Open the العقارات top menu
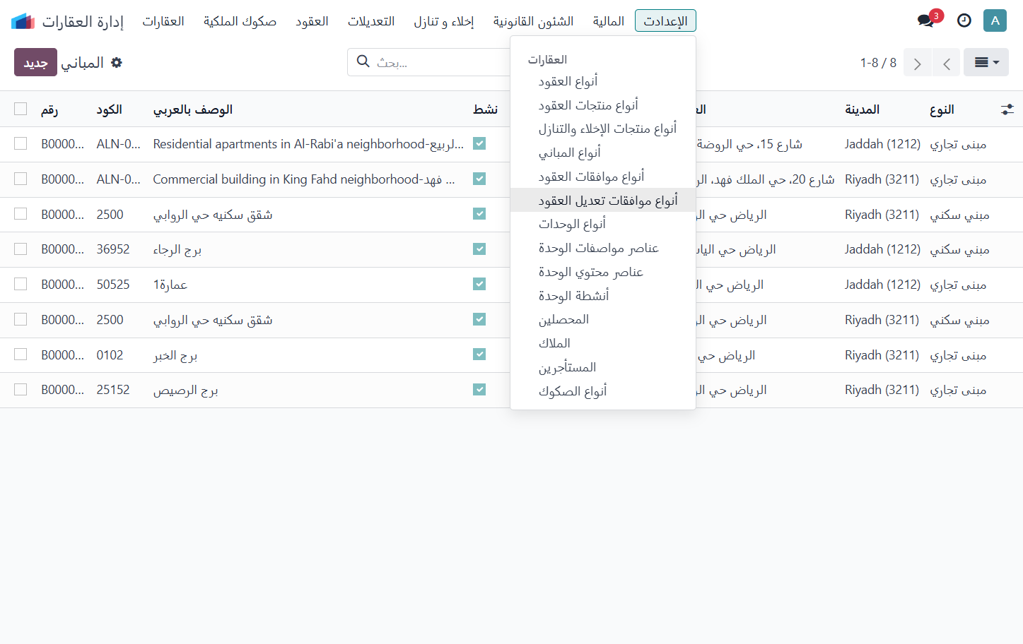Screen dimensions: 1023x644 click(x=163, y=21)
